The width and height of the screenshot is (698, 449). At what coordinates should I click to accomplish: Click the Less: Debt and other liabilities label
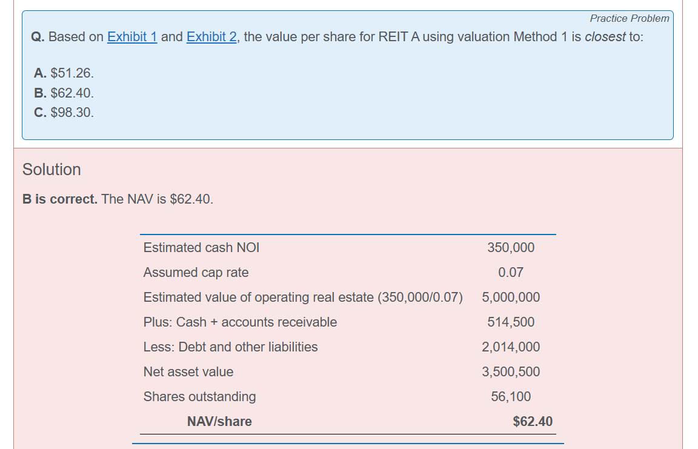[x=230, y=347]
